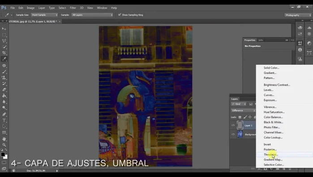Switch to the Info tab

(x=261, y=40)
